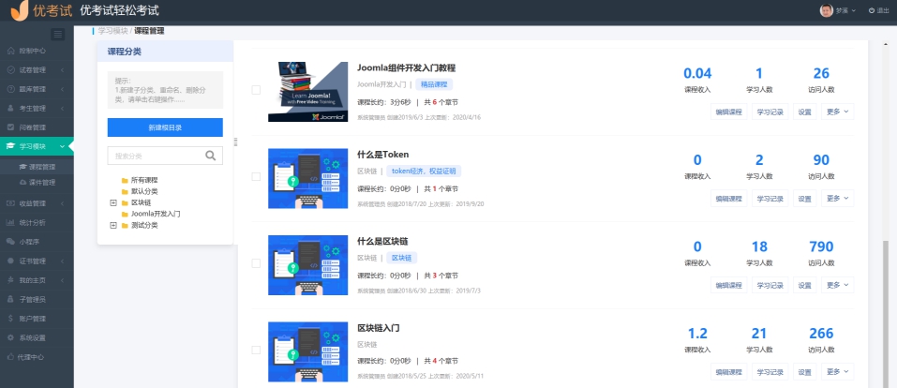Click the 退出 logout link
Image resolution: width=897 pixels, height=388 pixels.
(878, 10)
